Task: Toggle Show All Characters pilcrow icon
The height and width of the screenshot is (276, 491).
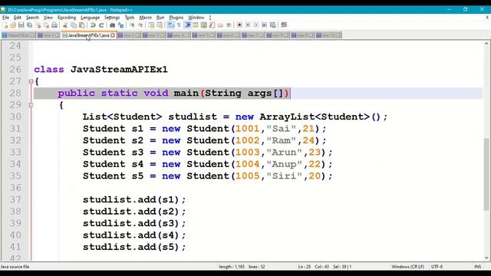Action: (179, 25)
